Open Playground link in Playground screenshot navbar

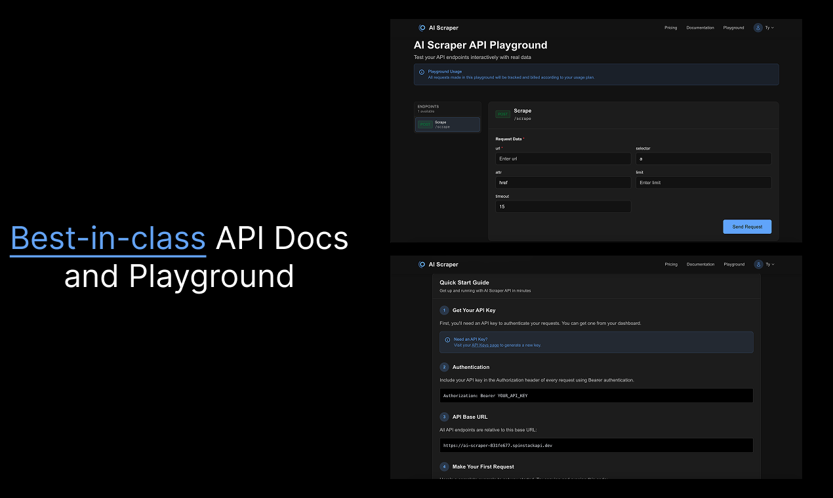click(734, 28)
